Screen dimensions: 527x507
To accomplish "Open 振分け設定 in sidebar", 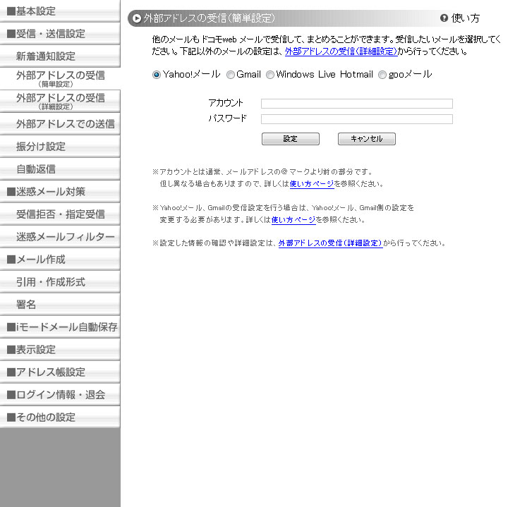I will click(60, 147).
